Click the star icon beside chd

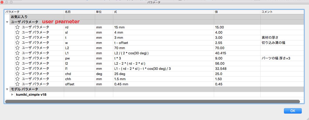[18, 74]
